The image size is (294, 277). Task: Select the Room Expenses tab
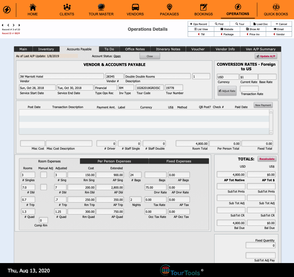pyautogui.click(x=50, y=161)
